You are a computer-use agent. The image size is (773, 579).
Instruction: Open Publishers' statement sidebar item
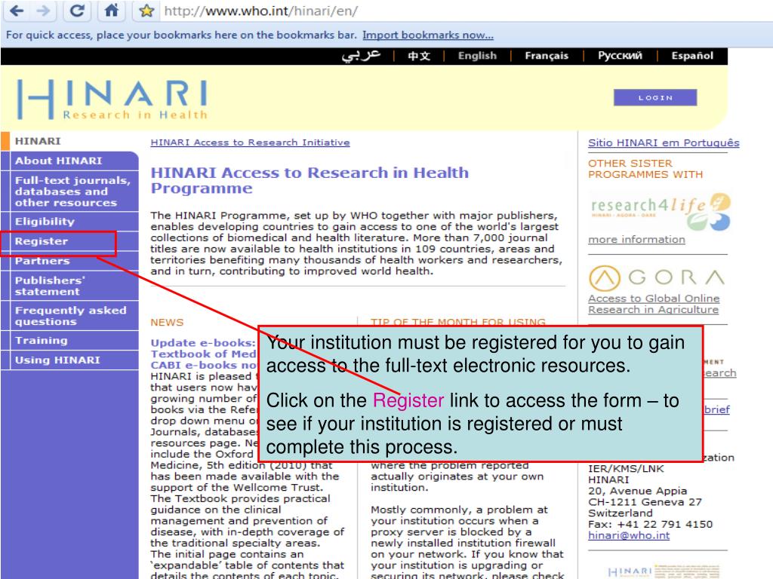(x=69, y=286)
